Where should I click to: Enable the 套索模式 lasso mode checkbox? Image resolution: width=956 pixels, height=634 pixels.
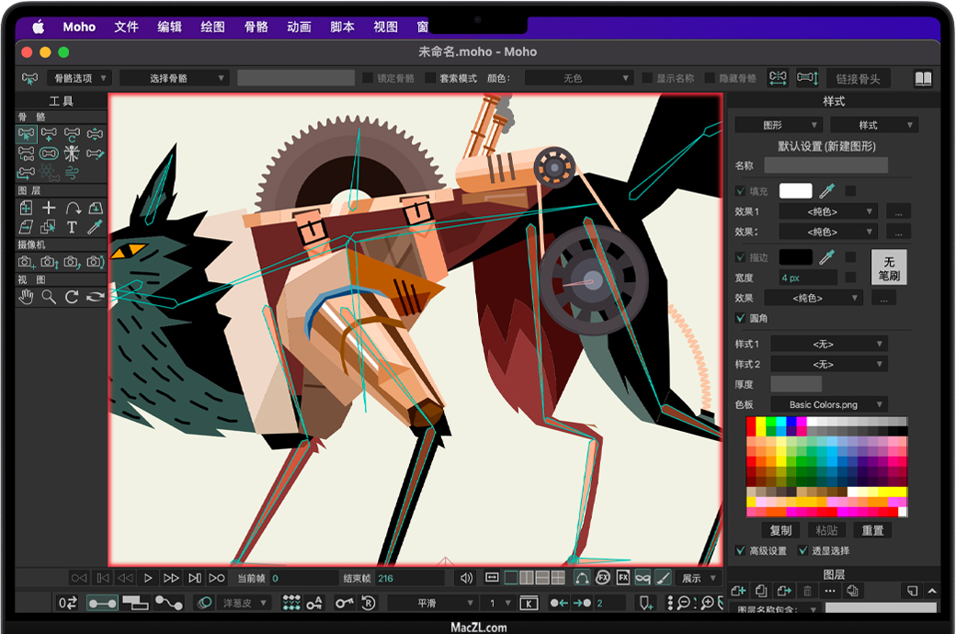(x=430, y=79)
